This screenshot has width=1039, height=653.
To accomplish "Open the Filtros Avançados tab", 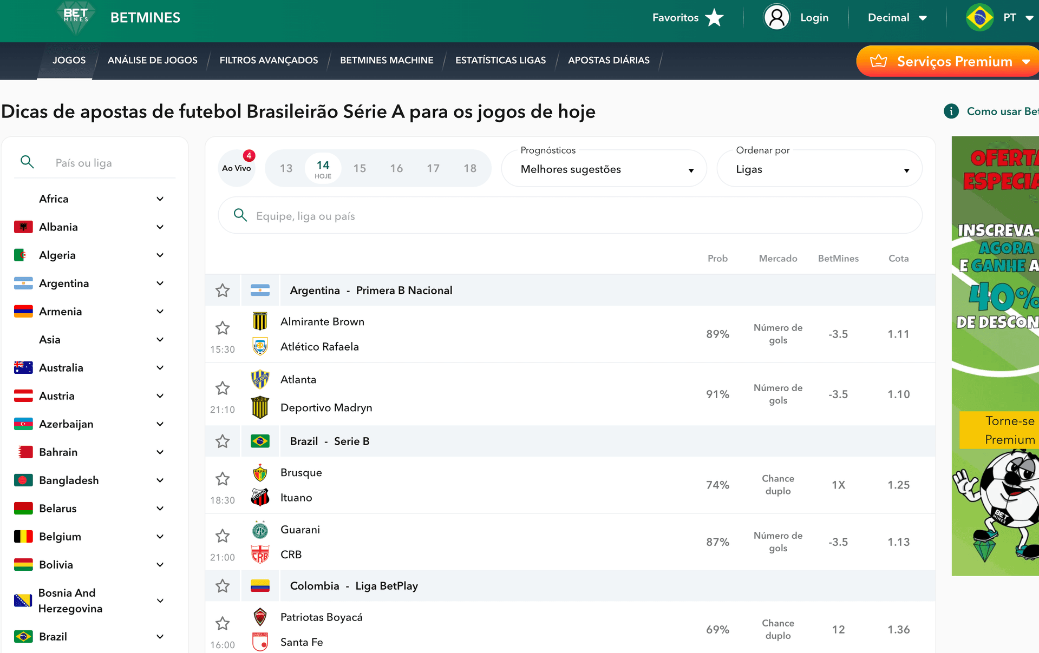I will point(269,60).
